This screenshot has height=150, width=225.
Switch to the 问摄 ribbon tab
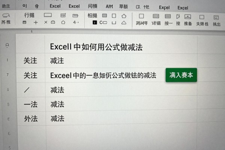(93, 6)
